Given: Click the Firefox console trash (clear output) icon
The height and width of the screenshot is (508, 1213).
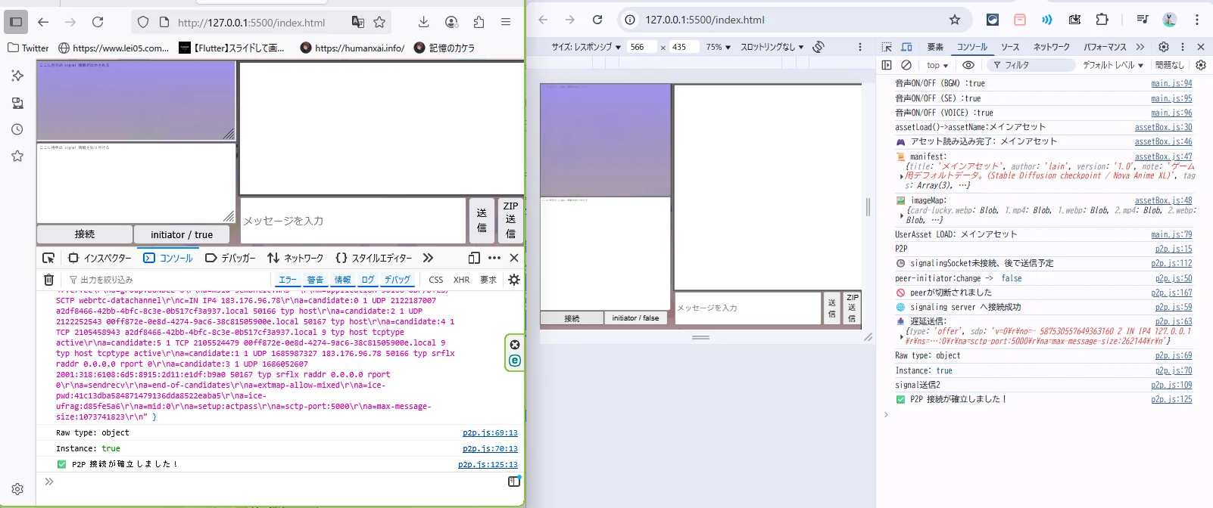Looking at the screenshot, I should pos(48,280).
